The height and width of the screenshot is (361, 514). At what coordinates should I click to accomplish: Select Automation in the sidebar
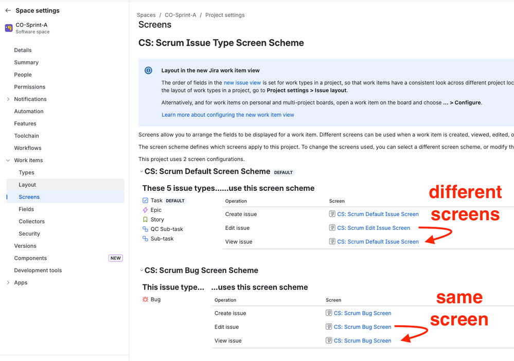[29, 112]
